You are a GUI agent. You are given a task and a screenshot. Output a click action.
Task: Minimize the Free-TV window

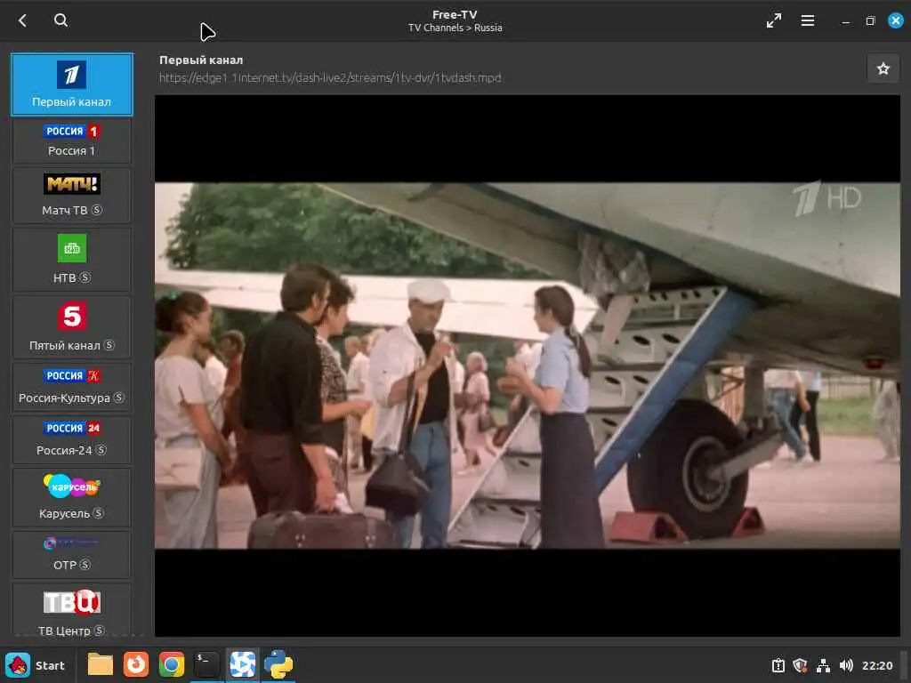845,21
